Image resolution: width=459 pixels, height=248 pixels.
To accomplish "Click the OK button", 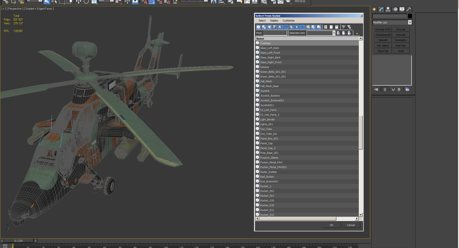I will [x=331, y=225].
